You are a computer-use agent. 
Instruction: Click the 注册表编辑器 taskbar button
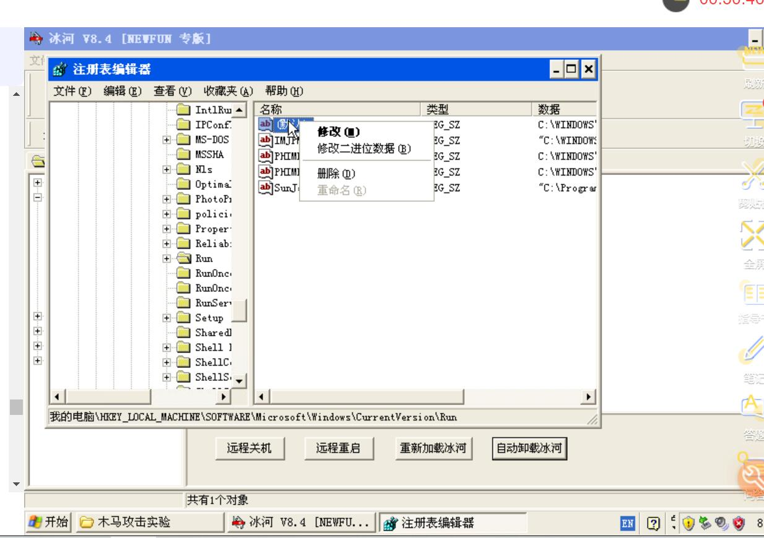point(453,523)
